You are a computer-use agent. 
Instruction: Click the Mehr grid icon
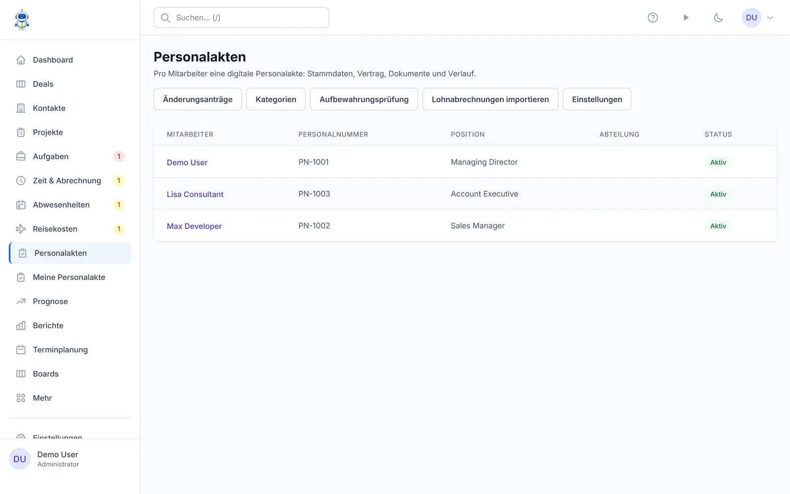(x=21, y=398)
